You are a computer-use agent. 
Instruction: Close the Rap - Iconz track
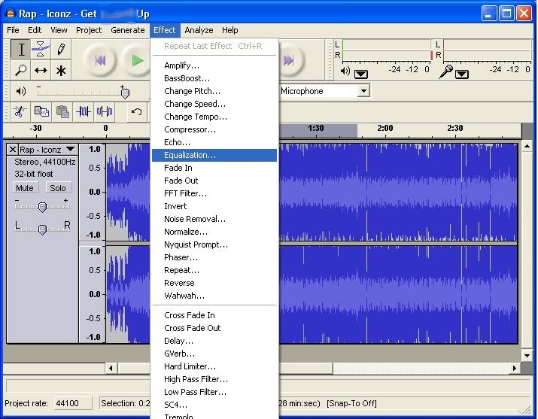(12, 150)
